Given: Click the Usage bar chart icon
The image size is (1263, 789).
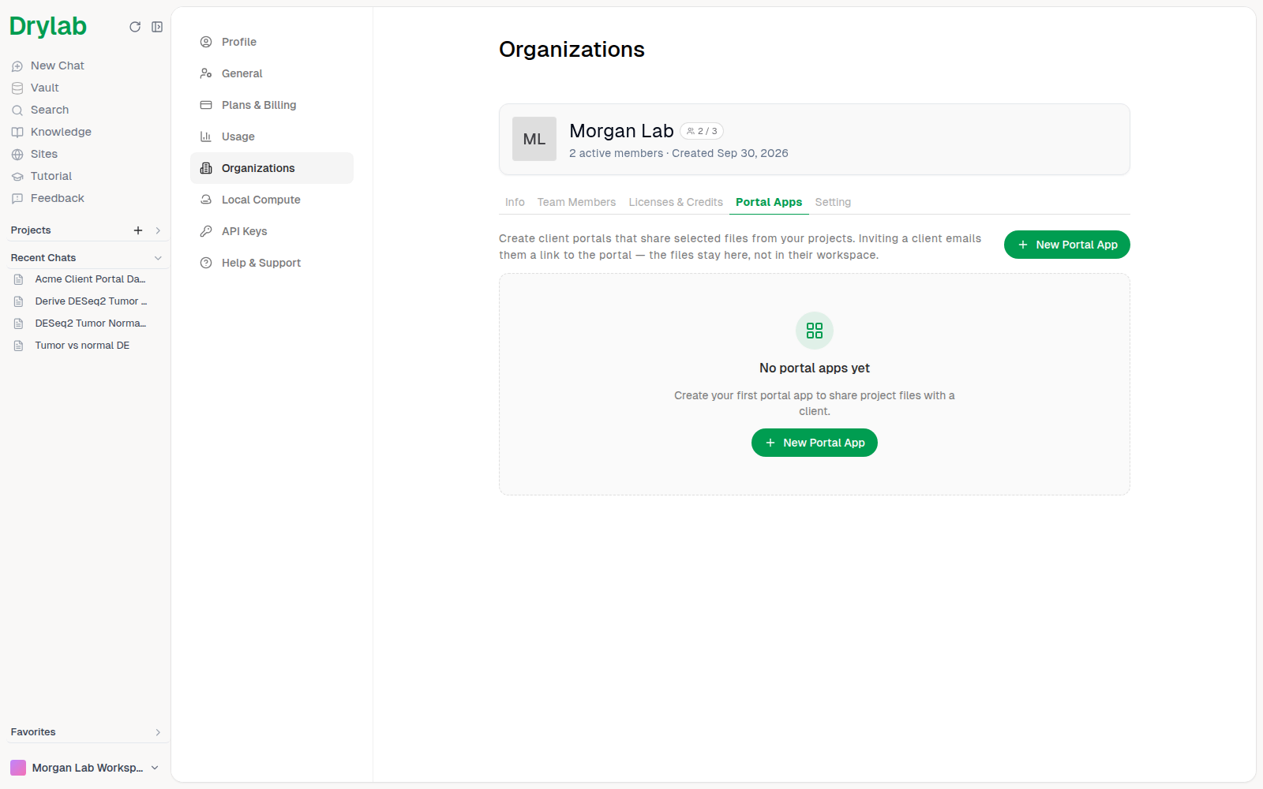Looking at the screenshot, I should [x=206, y=136].
